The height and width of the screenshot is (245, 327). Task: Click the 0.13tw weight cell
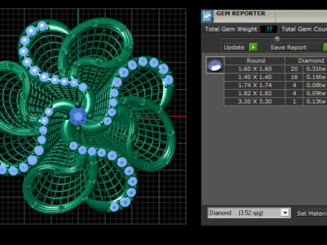(x=315, y=101)
